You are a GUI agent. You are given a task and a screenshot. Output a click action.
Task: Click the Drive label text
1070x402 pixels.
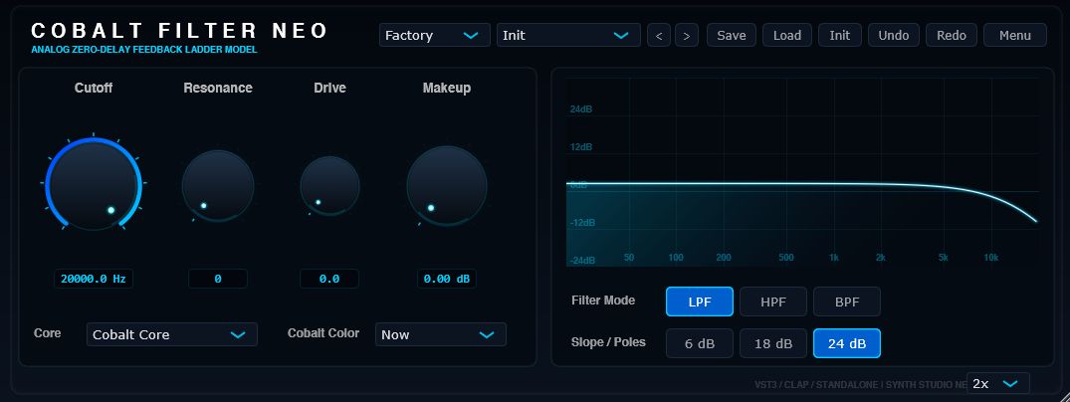tap(329, 88)
